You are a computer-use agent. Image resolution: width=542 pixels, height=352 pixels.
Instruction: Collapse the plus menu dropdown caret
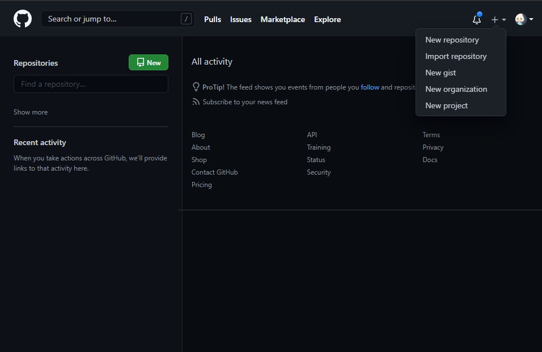pyautogui.click(x=503, y=20)
